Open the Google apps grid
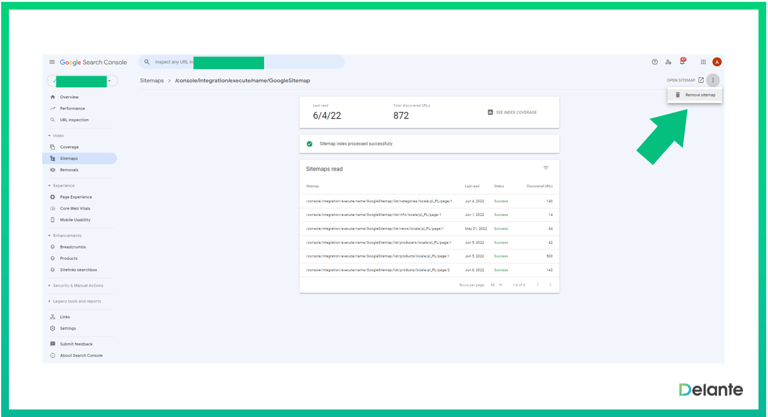This screenshot has width=768, height=417. click(x=703, y=62)
